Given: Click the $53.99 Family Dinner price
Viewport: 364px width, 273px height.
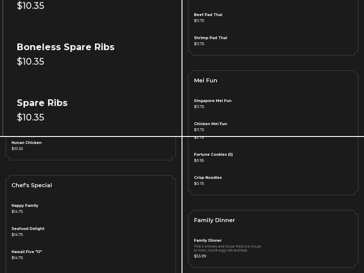Looking at the screenshot, I should point(200,256).
